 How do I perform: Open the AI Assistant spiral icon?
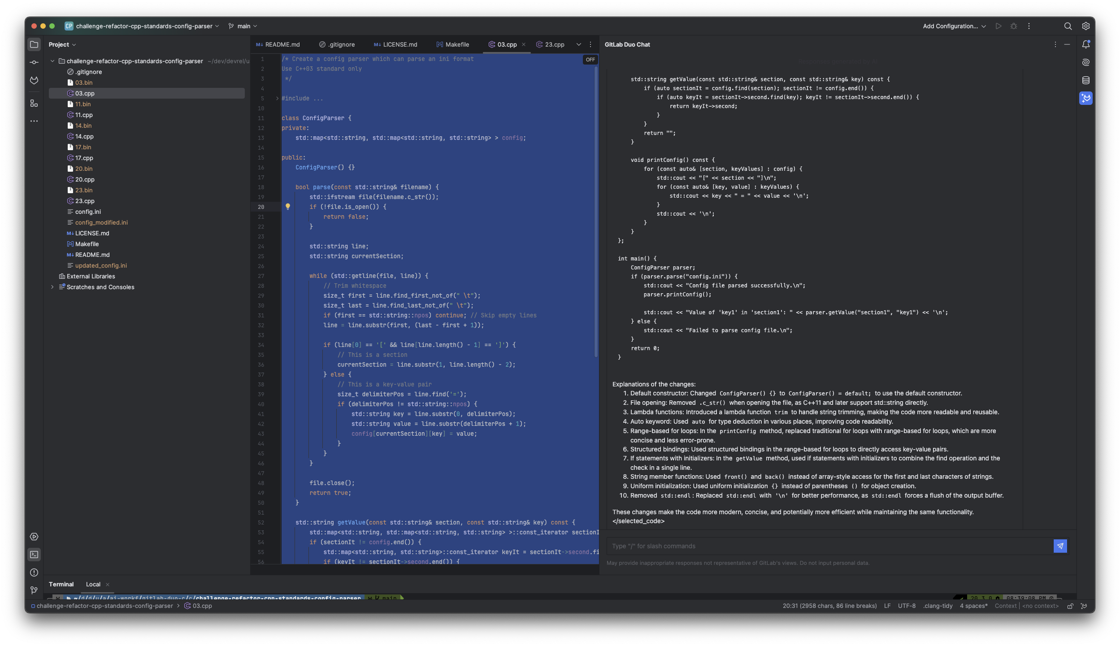tap(1085, 62)
